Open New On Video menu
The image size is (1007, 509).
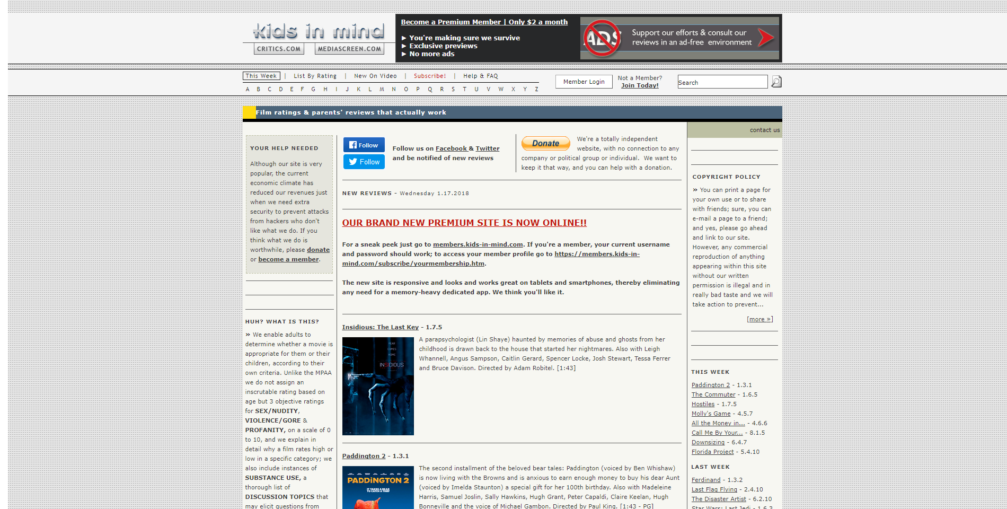375,76
